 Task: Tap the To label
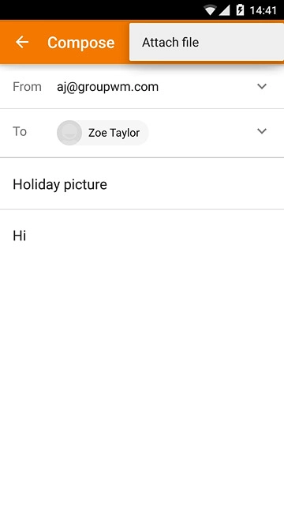[x=19, y=131]
